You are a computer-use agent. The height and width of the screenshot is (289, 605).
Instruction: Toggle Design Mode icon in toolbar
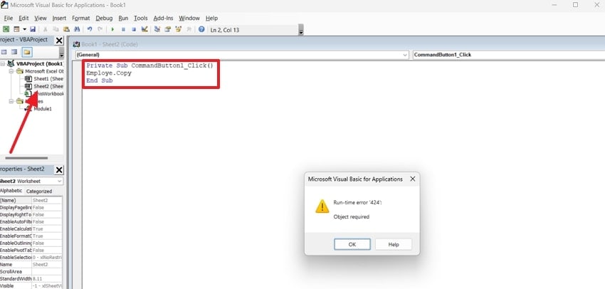(144, 29)
